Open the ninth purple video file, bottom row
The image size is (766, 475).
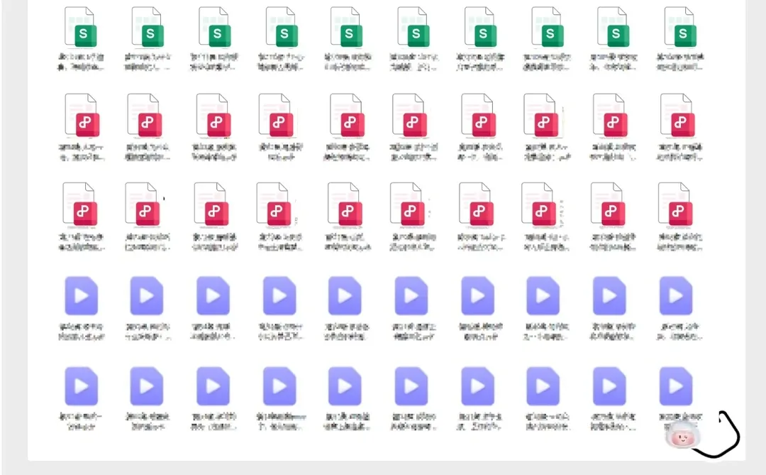tap(609, 386)
